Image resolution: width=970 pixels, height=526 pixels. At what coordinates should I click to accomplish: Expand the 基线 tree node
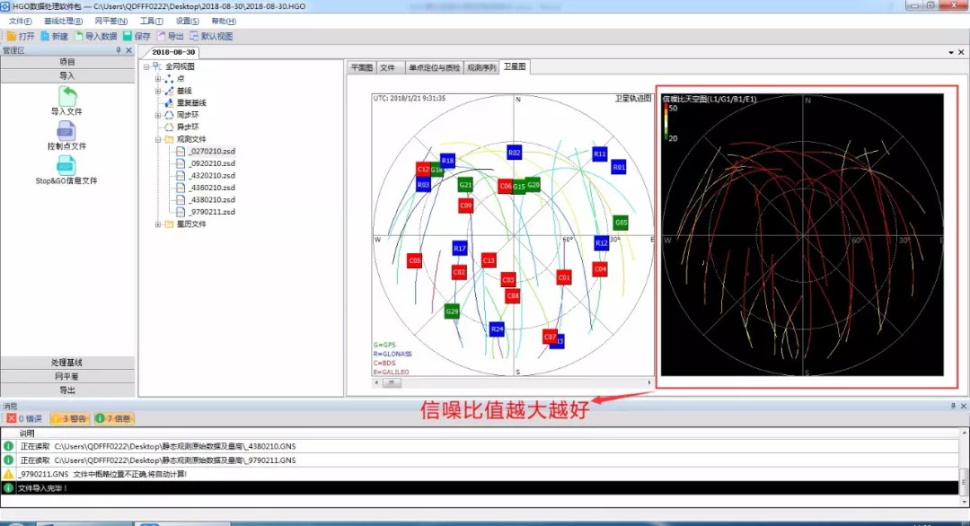158,91
